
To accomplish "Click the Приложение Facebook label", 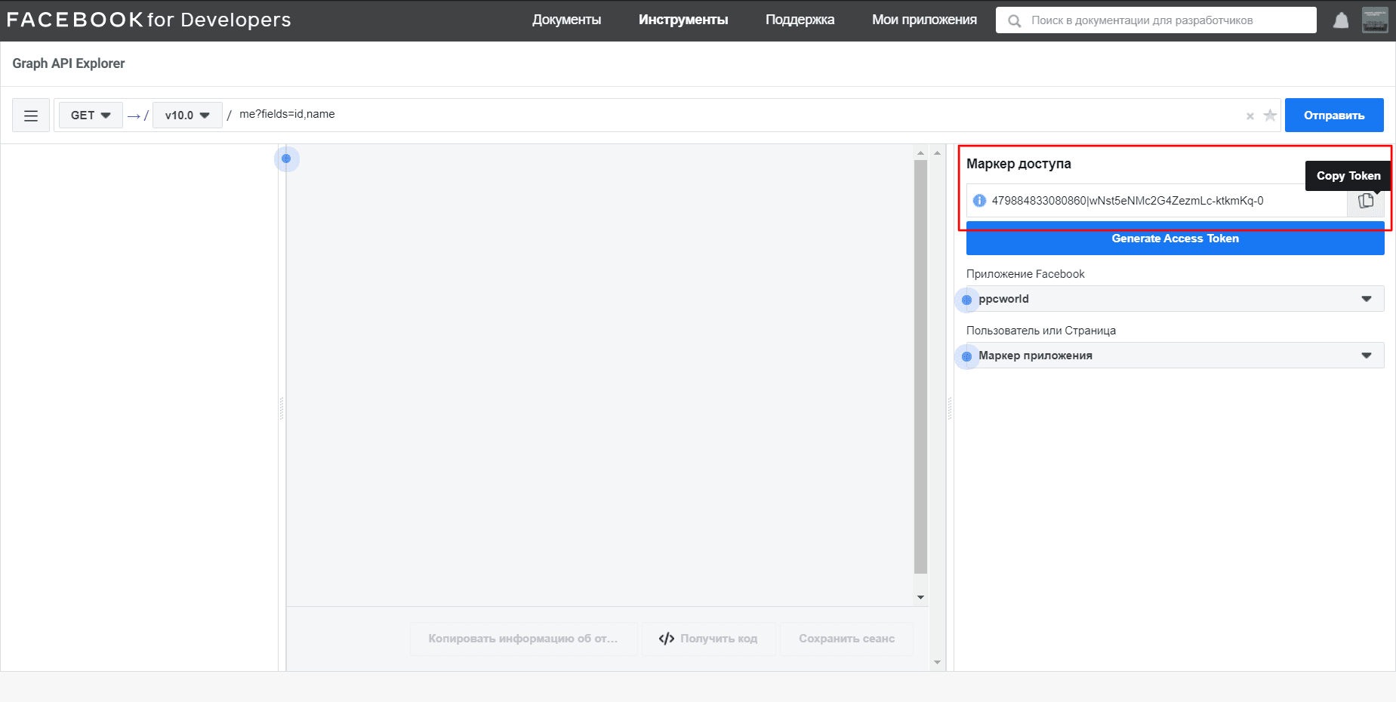I will click(x=1025, y=274).
